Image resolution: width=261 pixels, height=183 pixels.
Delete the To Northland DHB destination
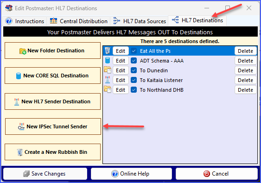pos(246,90)
